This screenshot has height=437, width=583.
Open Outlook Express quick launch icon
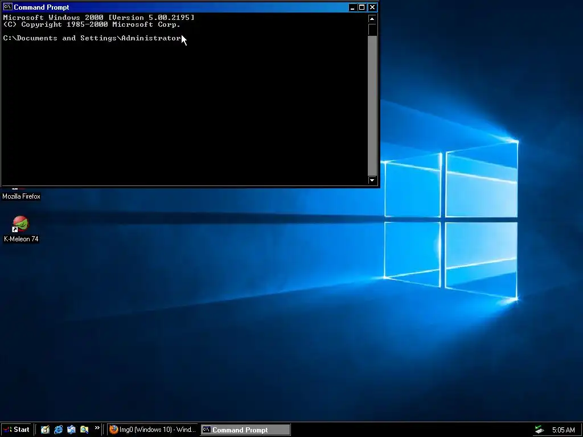tap(71, 430)
